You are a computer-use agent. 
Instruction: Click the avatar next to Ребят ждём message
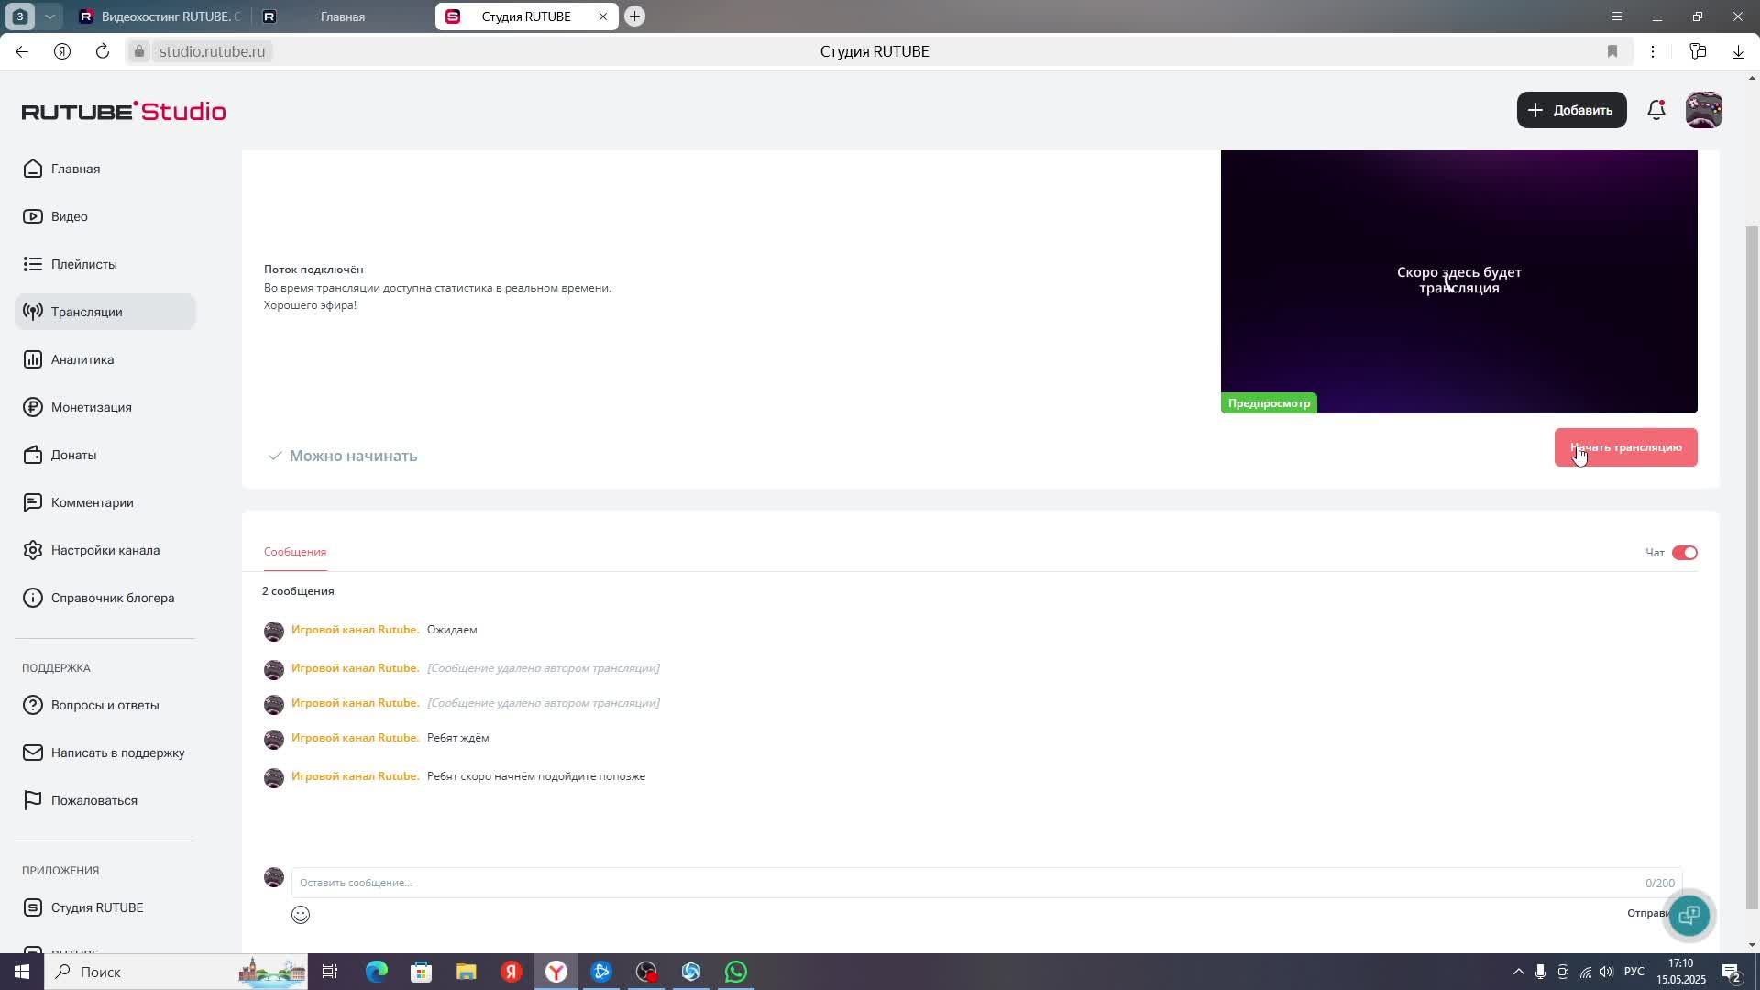point(274,739)
